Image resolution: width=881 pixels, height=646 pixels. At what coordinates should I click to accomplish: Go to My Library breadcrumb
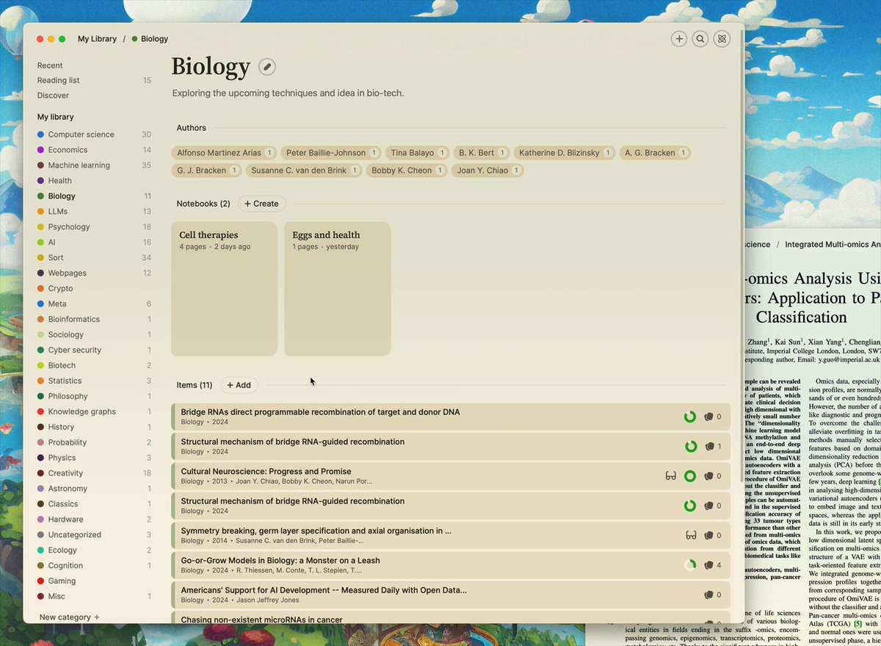[x=97, y=39]
